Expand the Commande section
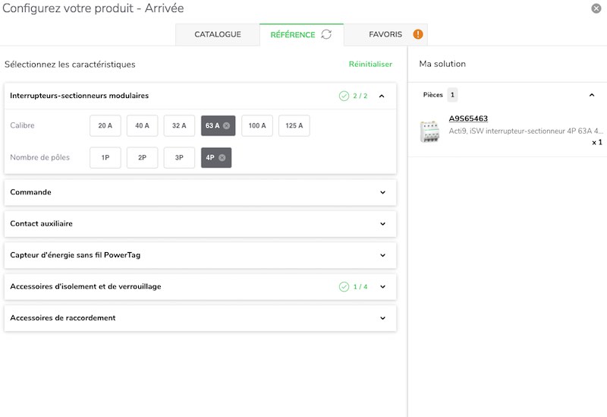The height and width of the screenshot is (417, 607). (200, 192)
